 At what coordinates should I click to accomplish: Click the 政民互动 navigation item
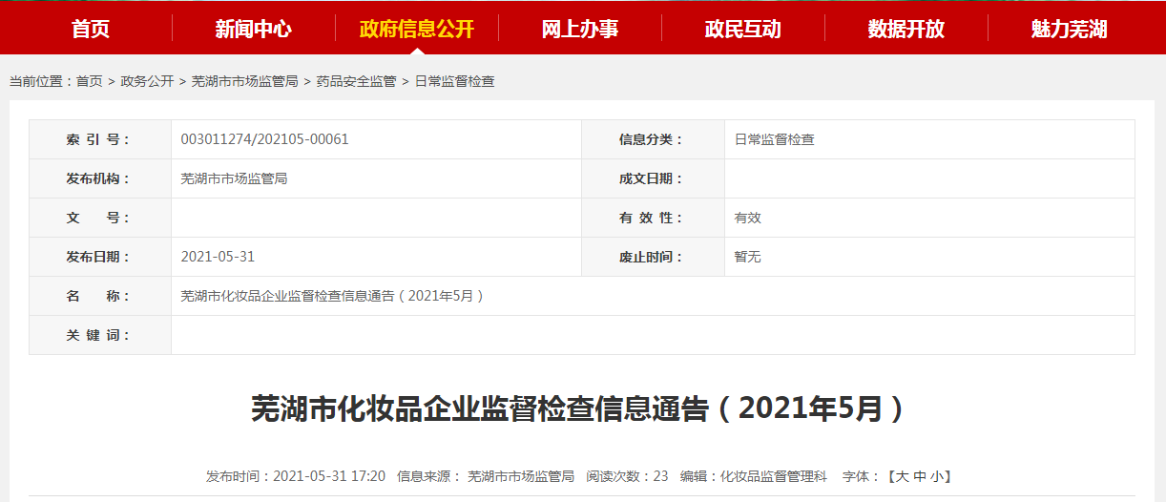pyautogui.click(x=743, y=29)
